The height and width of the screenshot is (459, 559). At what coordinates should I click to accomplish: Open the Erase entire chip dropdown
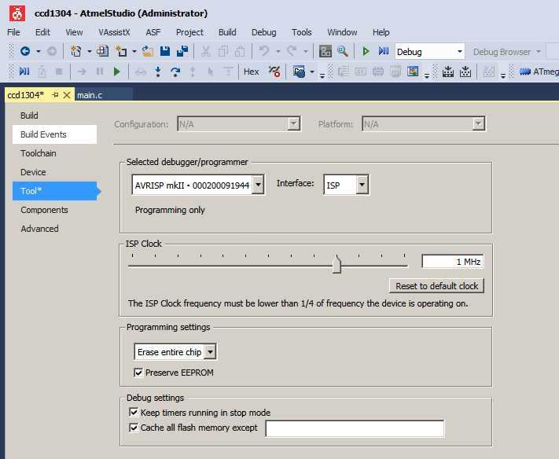tap(211, 352)
